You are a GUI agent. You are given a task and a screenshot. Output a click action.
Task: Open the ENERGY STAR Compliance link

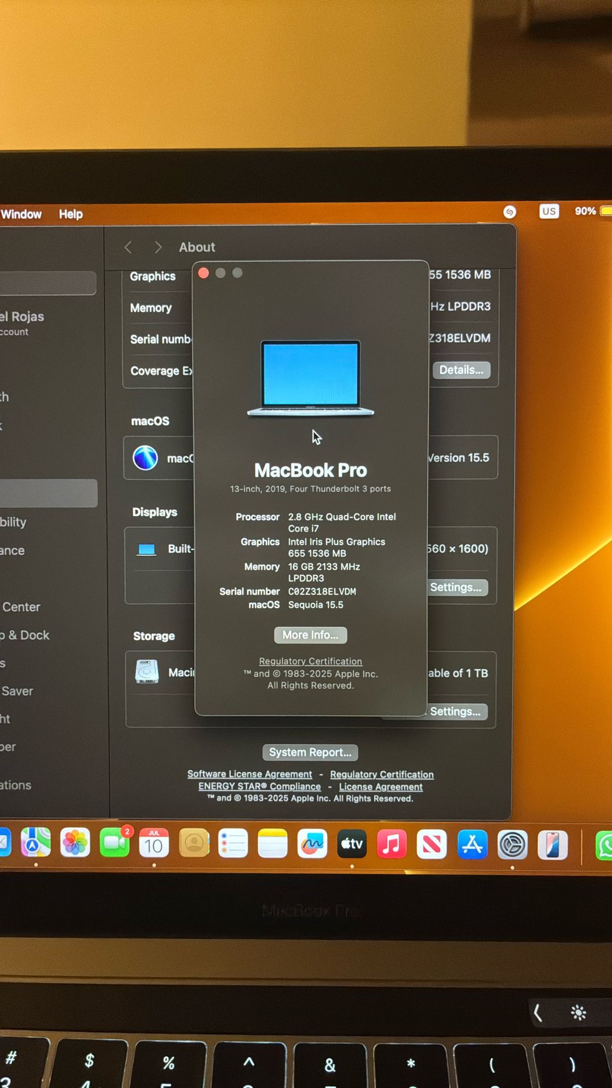260,787
